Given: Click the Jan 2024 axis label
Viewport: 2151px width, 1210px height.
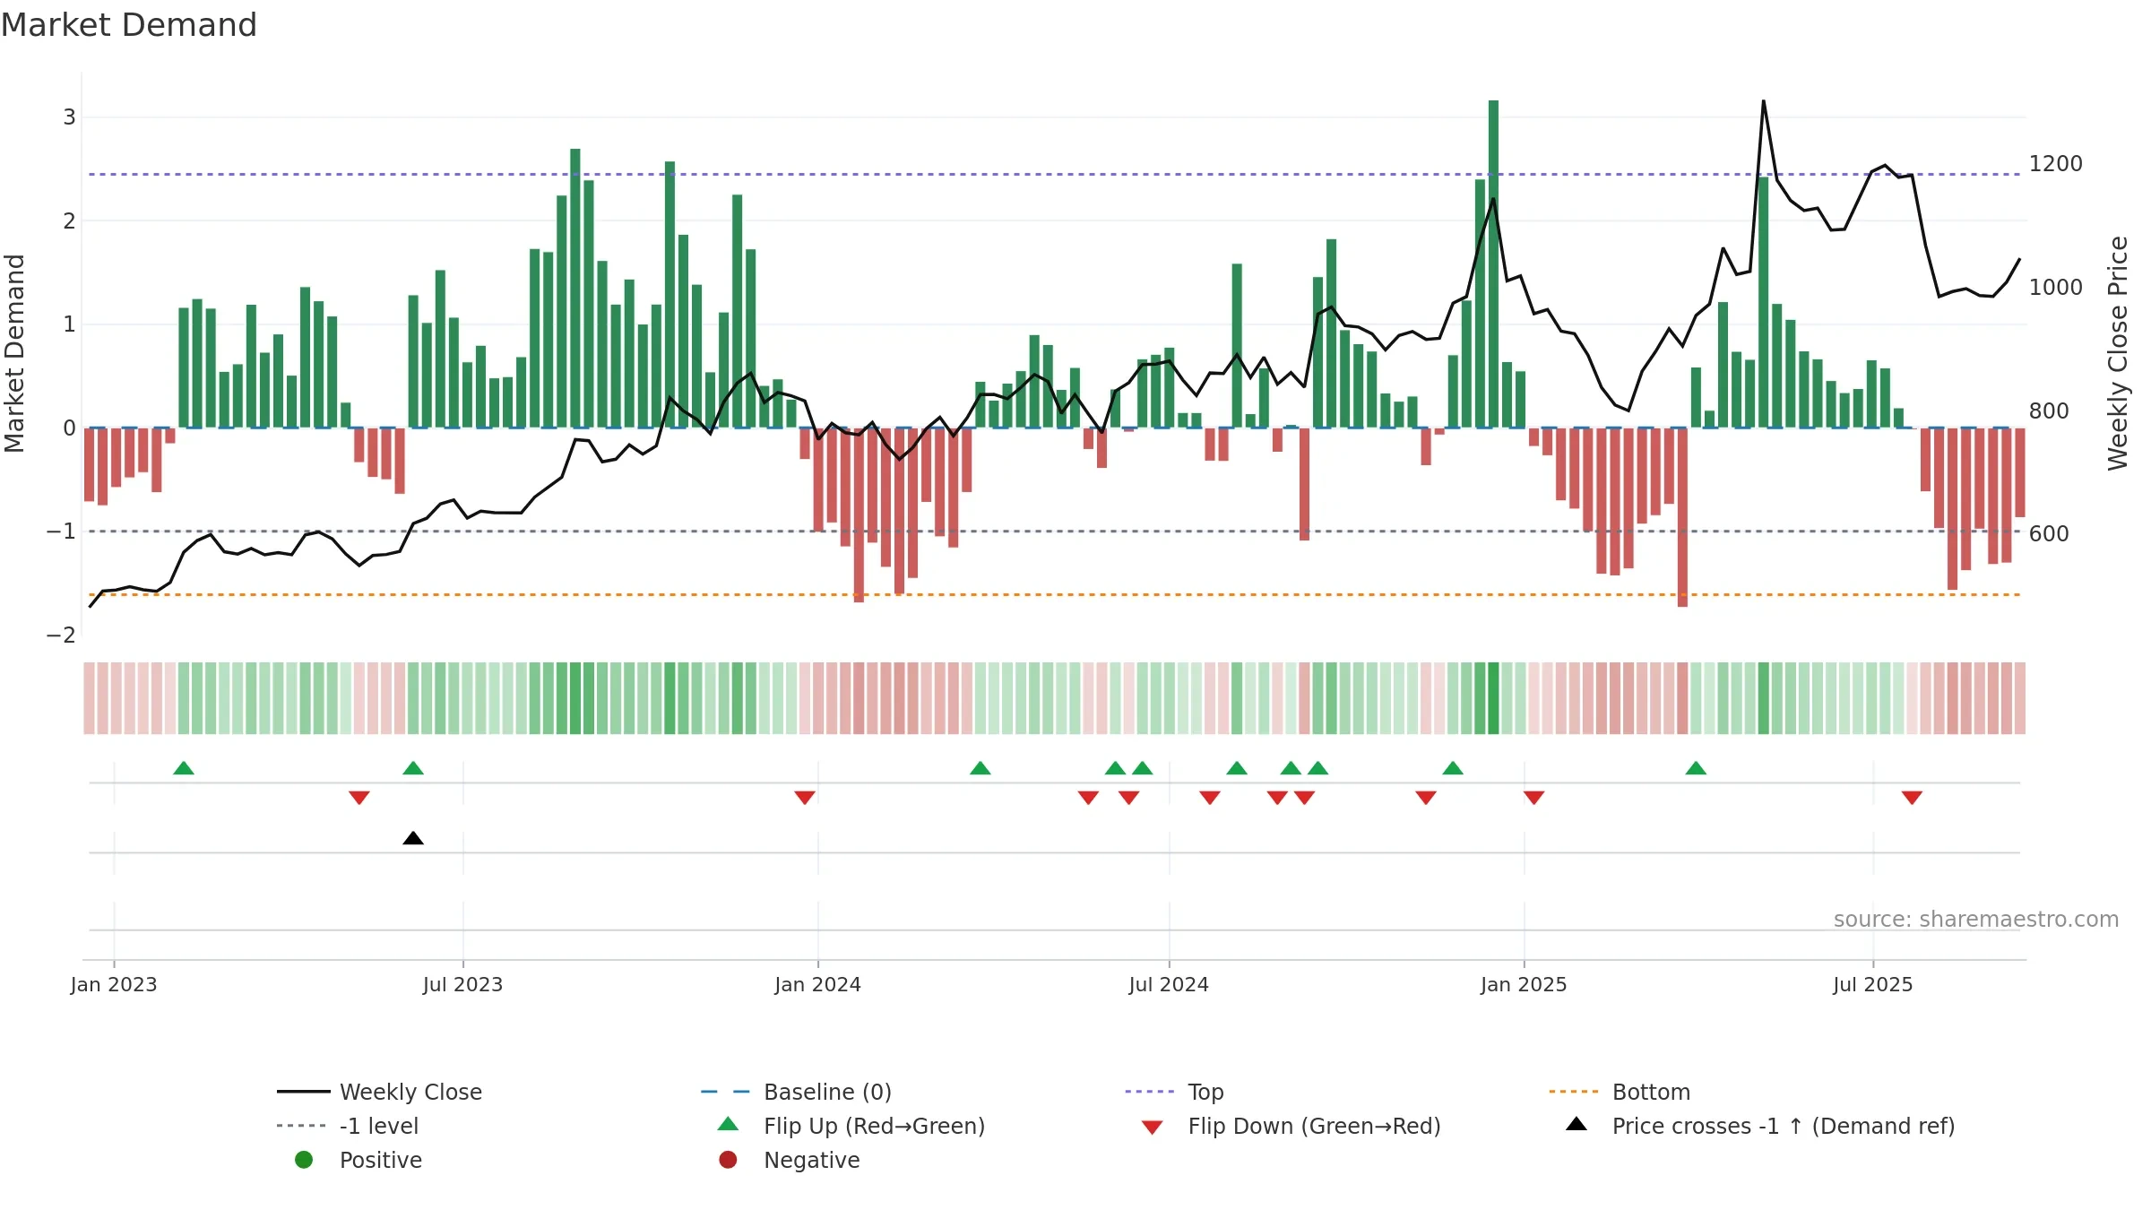Looking at the screenshot, I should [817, 985].
